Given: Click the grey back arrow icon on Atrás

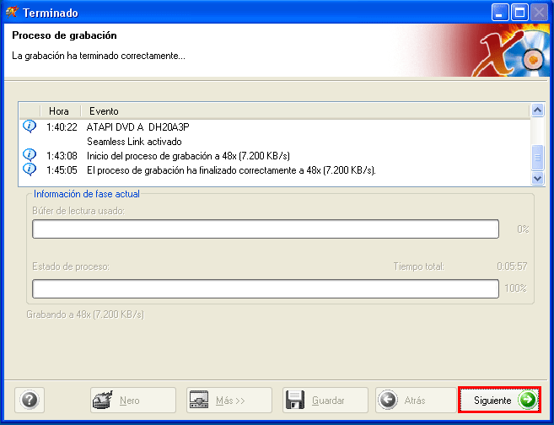Looking at the screenshot, I should click(388, 400).
